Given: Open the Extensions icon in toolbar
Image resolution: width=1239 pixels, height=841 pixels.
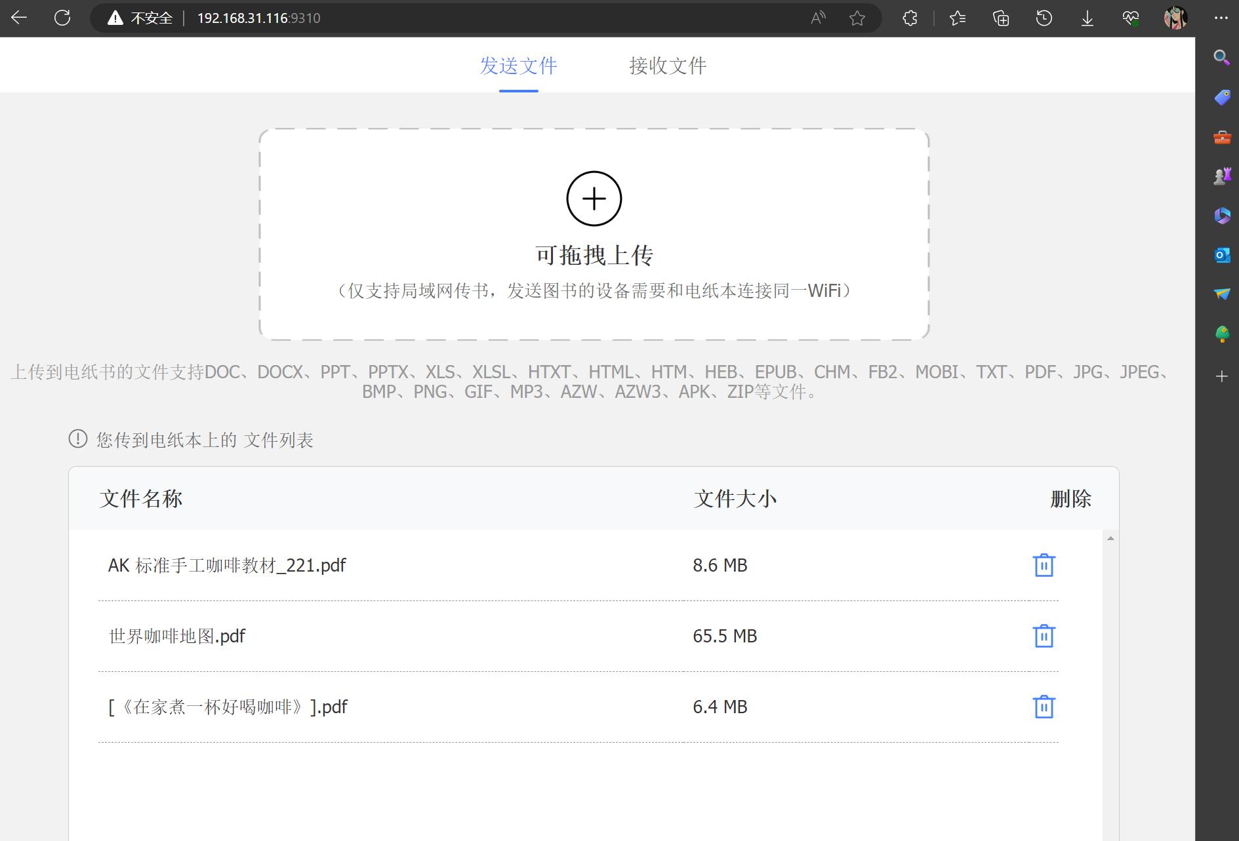Looking at the screenshot, I should coord(909,18).
